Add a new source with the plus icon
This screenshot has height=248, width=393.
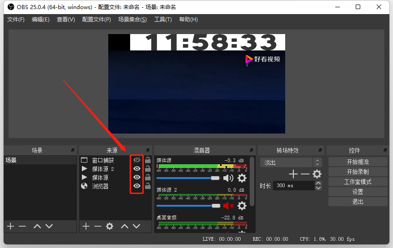[86, 226]
